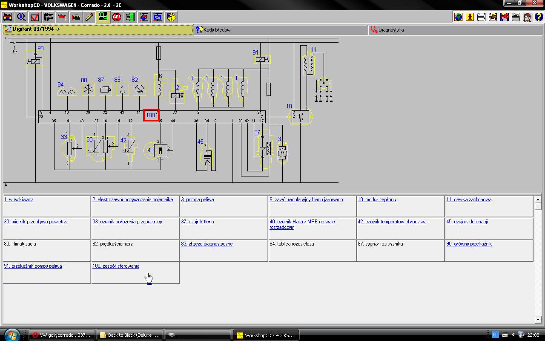The image size is (545, 341).
Task: Open the Diagnostyka tab
Action: (391, 30)
